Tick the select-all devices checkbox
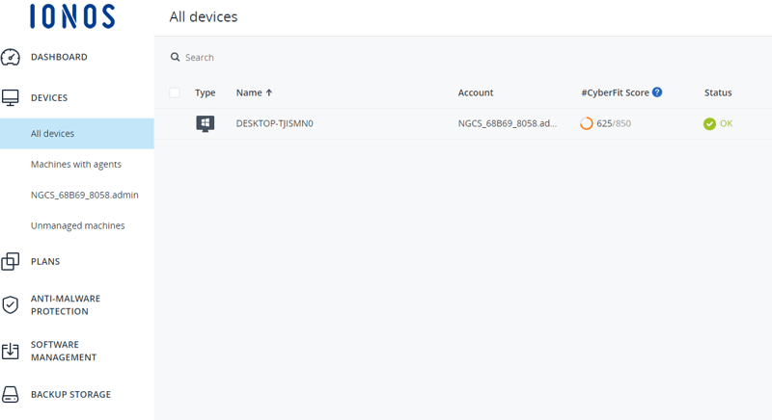 175,93
